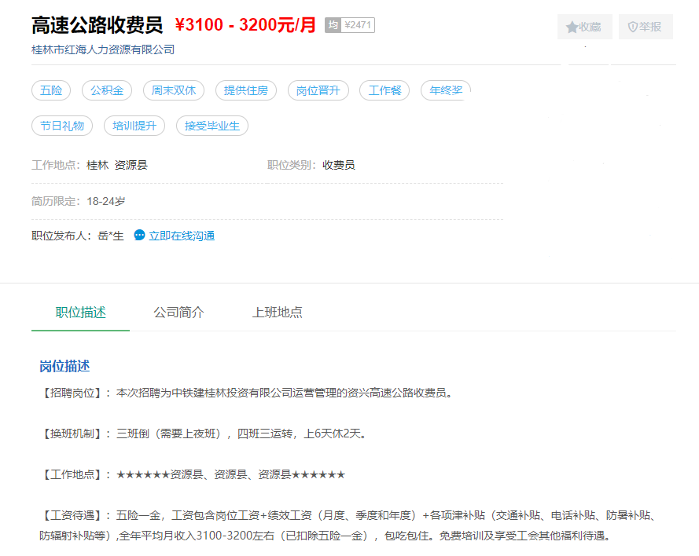The height and width of the screenshot is (556, 699).
Task: Click the ¥2471 average salary value
Action: (x=358, y=25)
